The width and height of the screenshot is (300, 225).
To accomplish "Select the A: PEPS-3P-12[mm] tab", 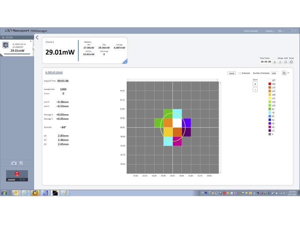I will tap(54, 72).
